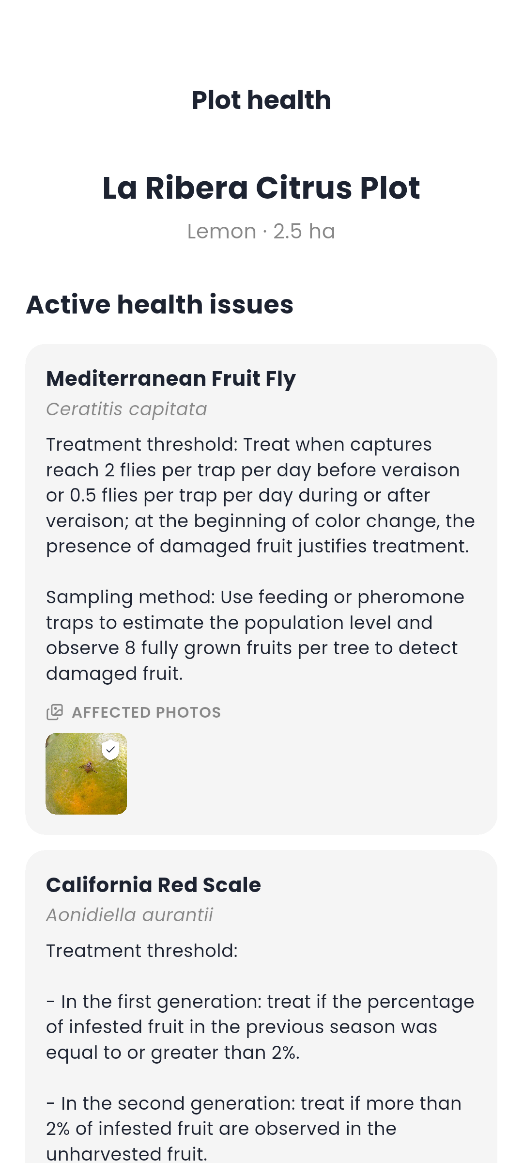Viewport: 523px width, 1163px height.
Task: Tap the fly in the affected photo
Action: pos(88,767)
